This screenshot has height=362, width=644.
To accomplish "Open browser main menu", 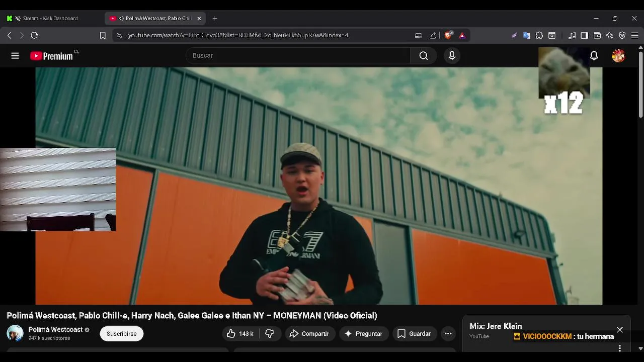I will pyautogui.click(x=635, y=35).
